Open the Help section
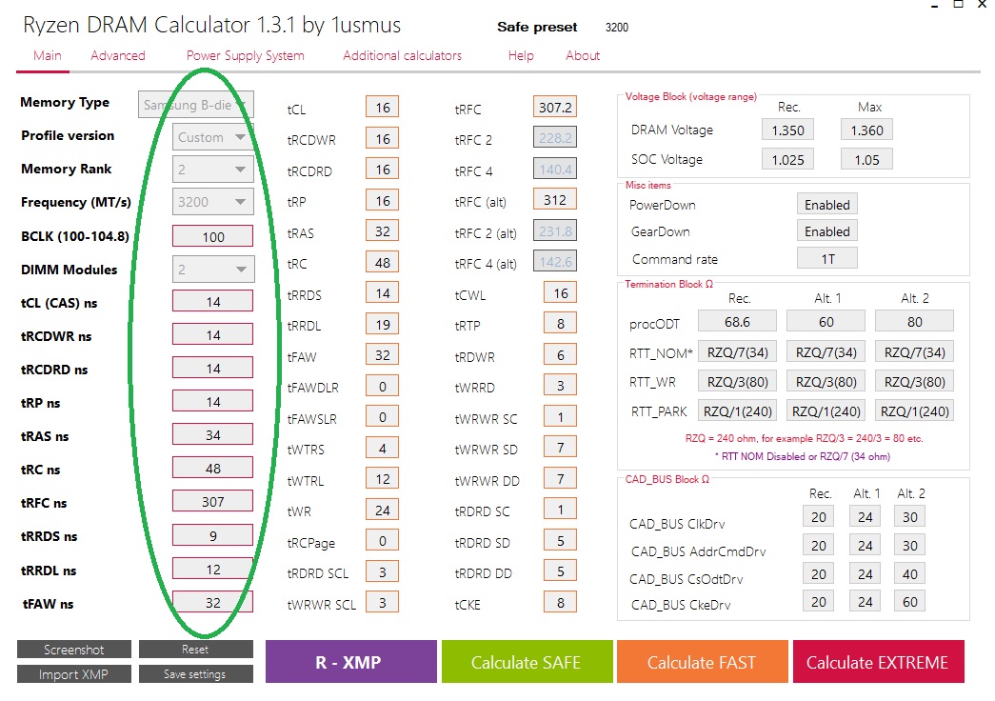Viewport: 995px width, 701px height. 521,55
